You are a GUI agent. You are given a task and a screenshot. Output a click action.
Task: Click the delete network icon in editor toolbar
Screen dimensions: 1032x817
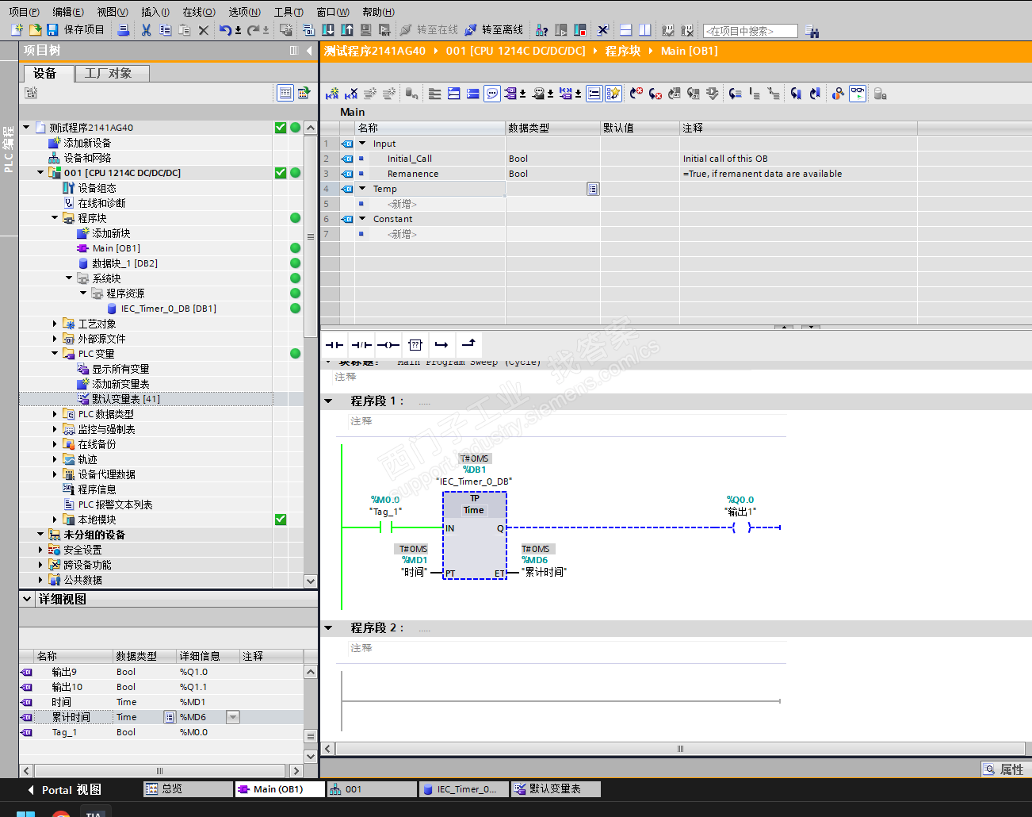click(351, 94)
